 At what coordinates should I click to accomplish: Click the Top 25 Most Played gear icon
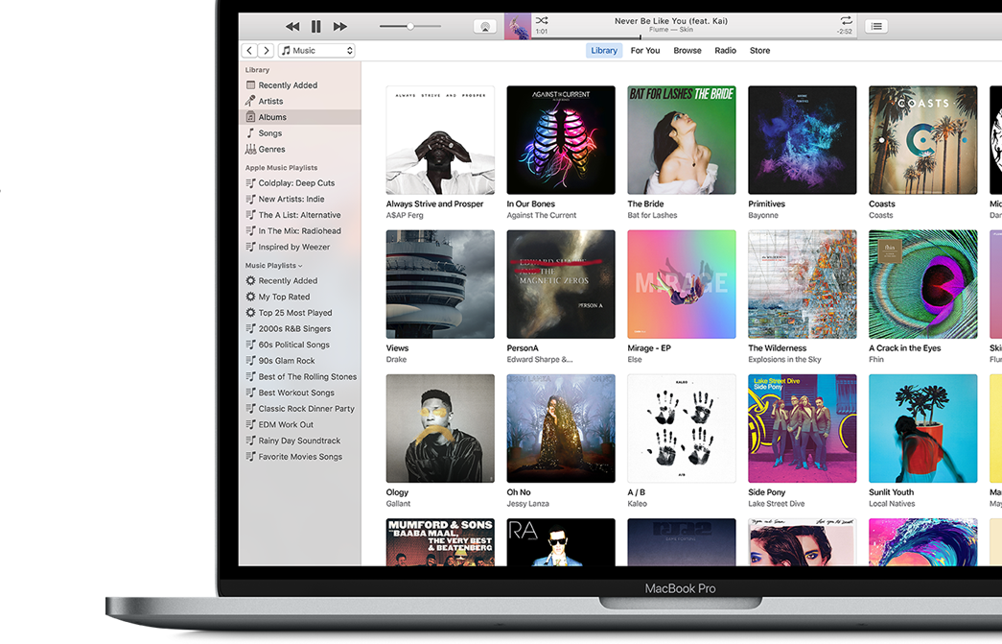pyautogui.click(x=250, y=313)
